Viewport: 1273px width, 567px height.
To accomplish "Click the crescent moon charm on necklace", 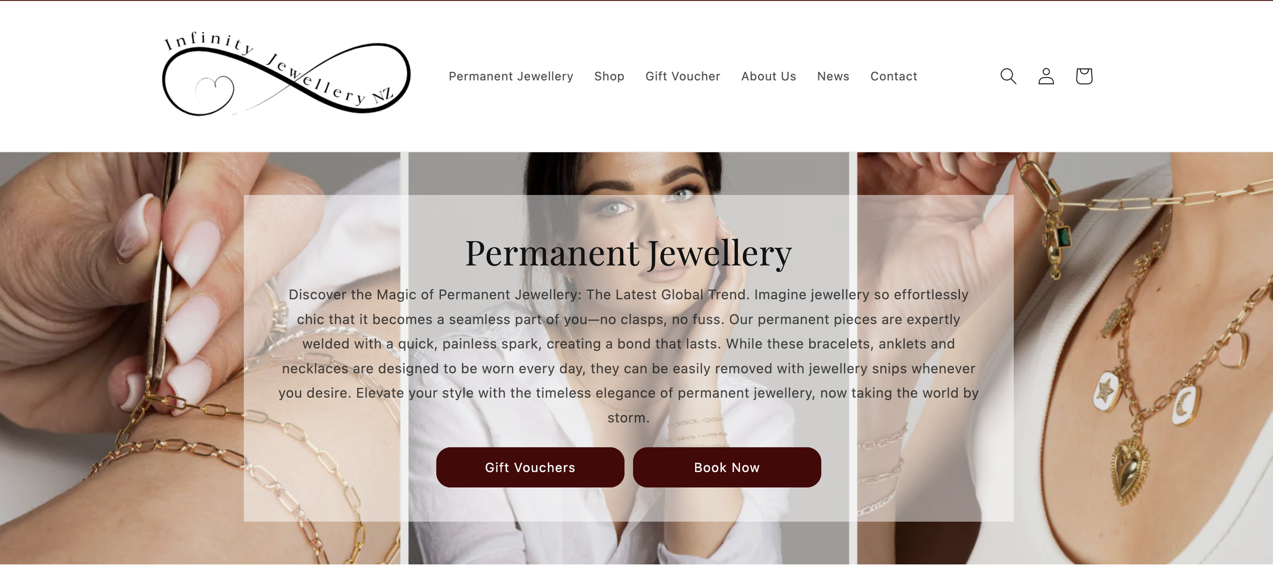I will click(1185, 405).
